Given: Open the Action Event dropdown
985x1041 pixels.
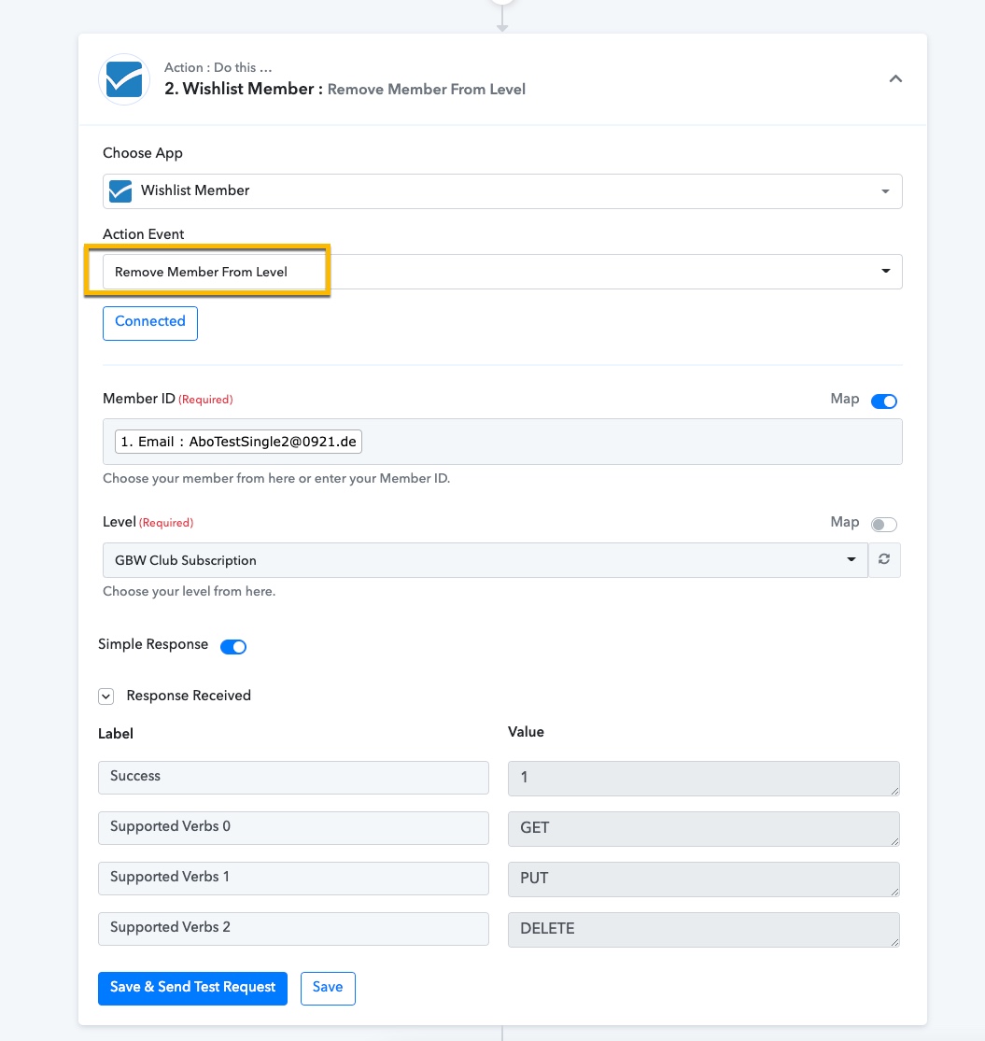Looking at the screenshot, I should tap(501, 272).
